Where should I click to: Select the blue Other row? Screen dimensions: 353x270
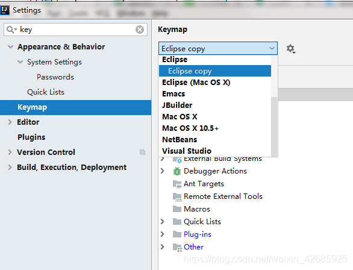pyautogui.click(x=193, y=247)
